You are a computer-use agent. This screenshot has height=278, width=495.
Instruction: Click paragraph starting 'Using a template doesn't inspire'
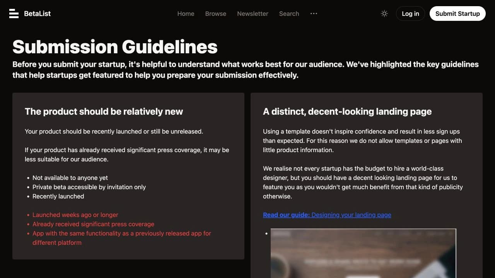pos(362,141)
